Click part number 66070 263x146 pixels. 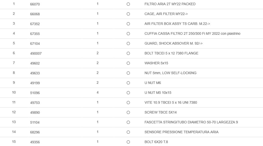[x=35, y=4]
